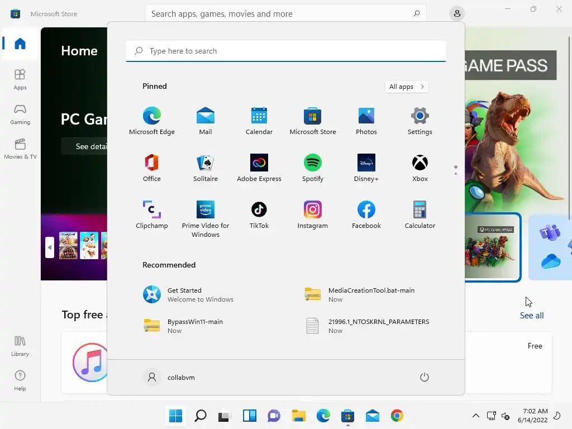Switch to Gaming tab in Microsoft Store

pyautogui.click(x=20, y=114)
